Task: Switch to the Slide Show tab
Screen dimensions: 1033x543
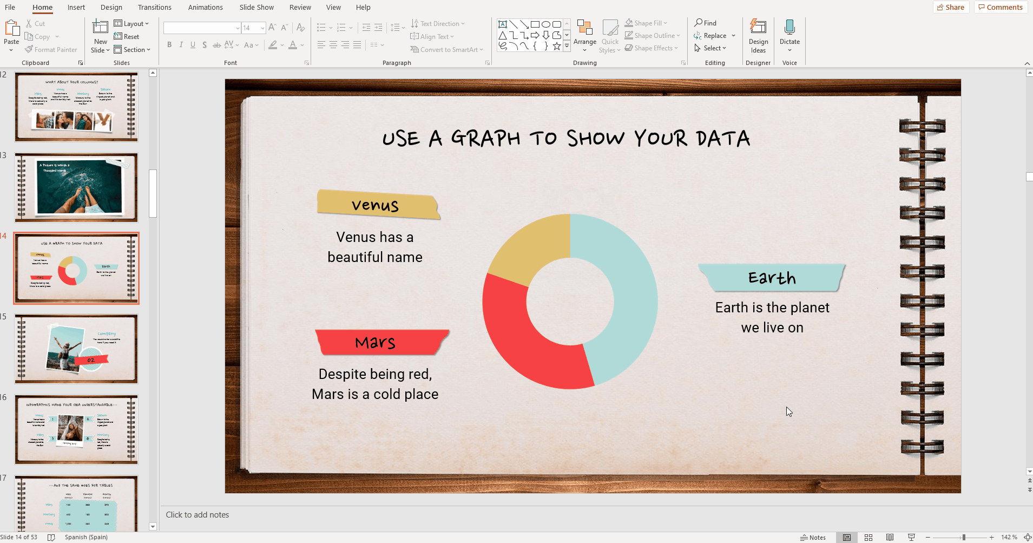Action: [x=256, y=8]
